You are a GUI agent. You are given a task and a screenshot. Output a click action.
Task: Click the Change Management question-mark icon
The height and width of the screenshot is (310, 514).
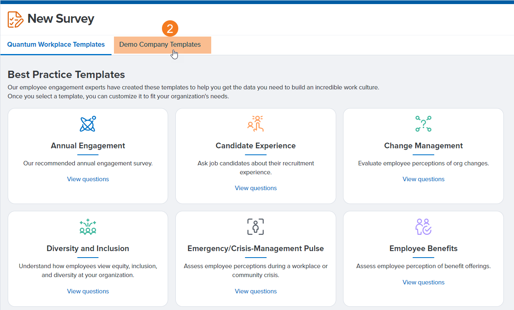[x=423, y=124]
